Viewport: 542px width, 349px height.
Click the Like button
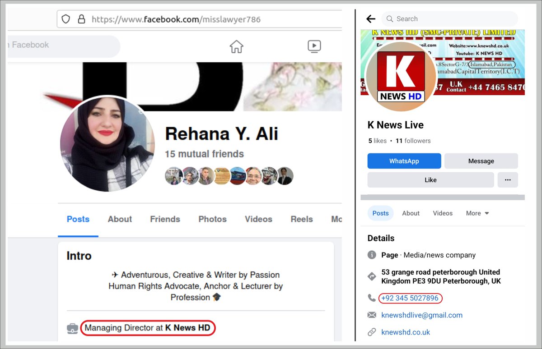point(431,180)
